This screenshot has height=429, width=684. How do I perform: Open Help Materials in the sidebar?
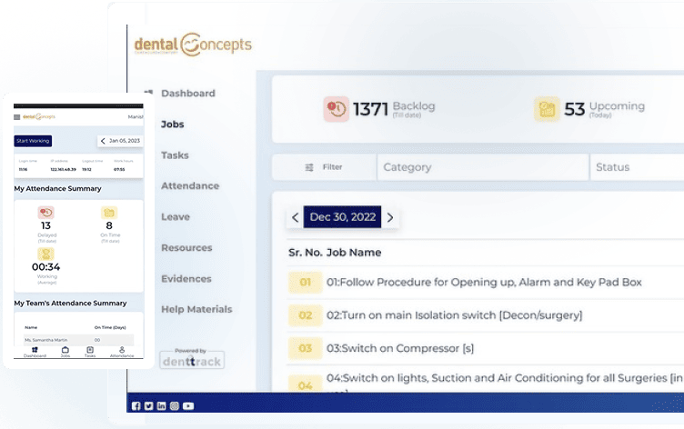click(x=196, y=309)
